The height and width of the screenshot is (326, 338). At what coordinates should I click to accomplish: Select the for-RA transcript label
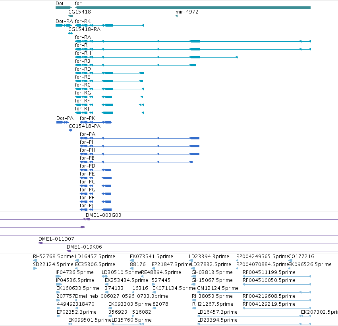pyautogui.click(x=83, y=37)
